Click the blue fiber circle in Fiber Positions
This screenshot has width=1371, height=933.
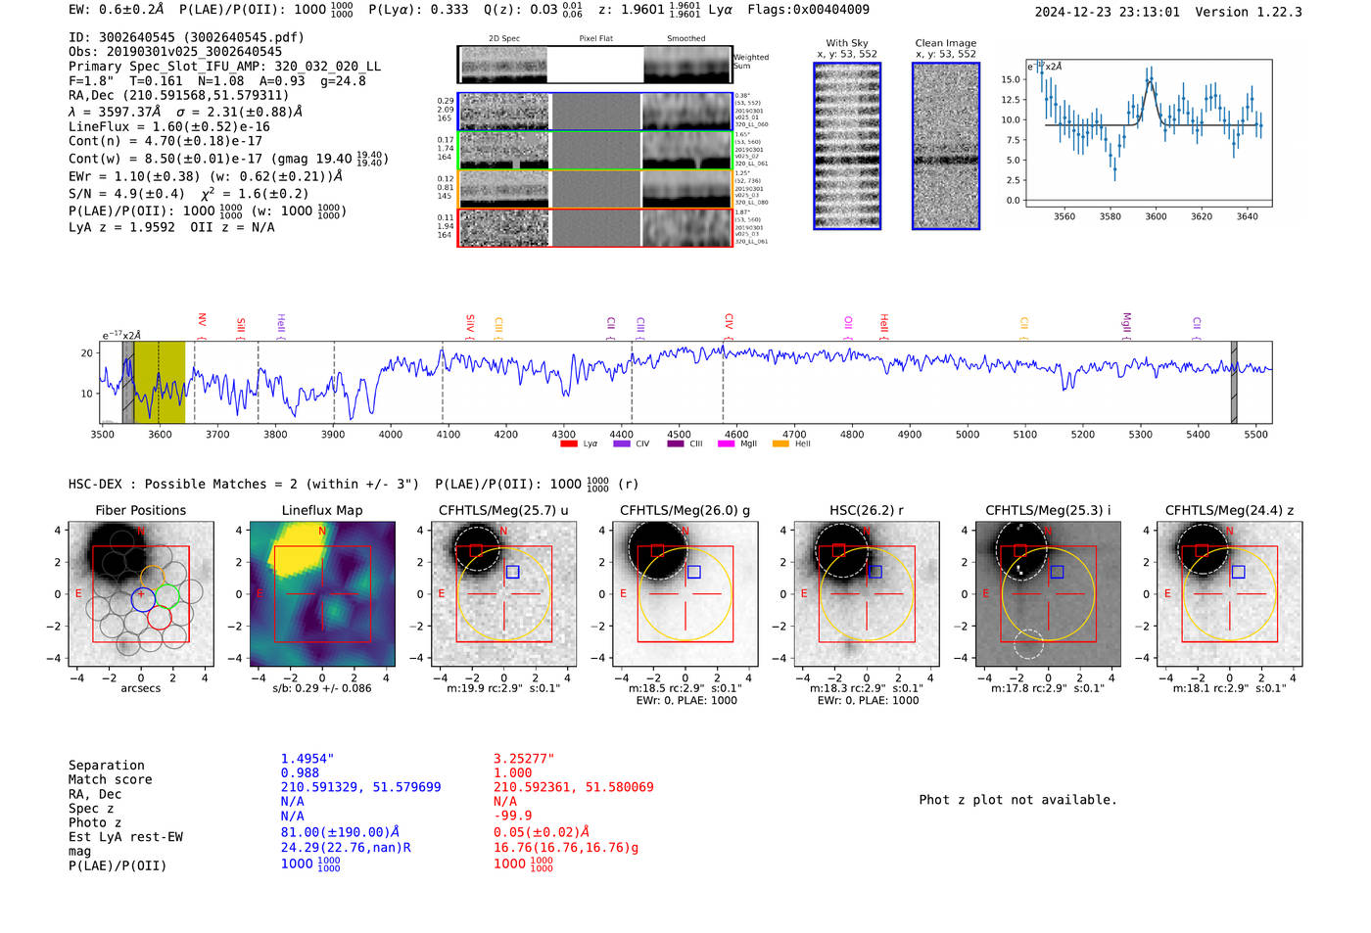tap(143, 600)
